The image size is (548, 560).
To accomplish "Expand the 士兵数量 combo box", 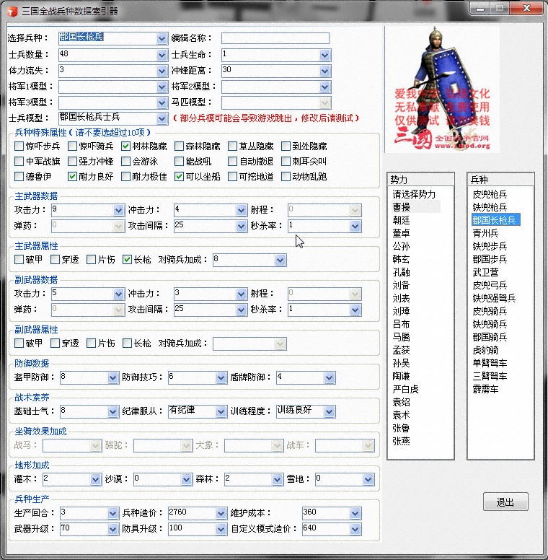I will click(162, 55).
